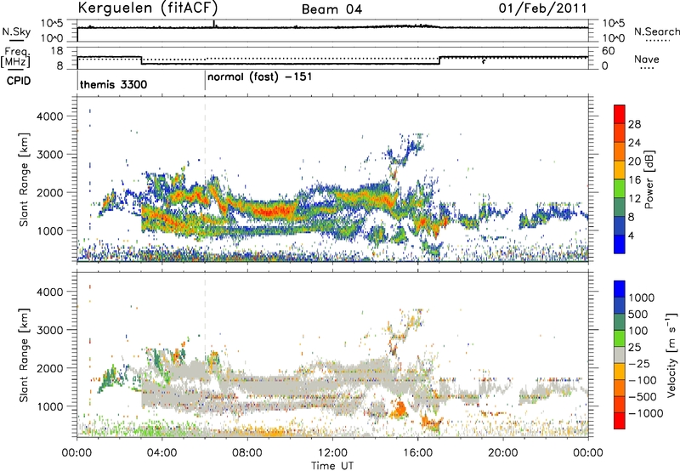The width and height of the screenshot is (680, 471).
Task: Click the 'Power [dB]' color bar label
Action: click(x=649, y=179)
